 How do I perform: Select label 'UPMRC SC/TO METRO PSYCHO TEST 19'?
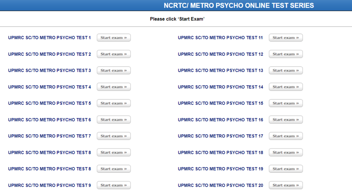click(220, 169)
